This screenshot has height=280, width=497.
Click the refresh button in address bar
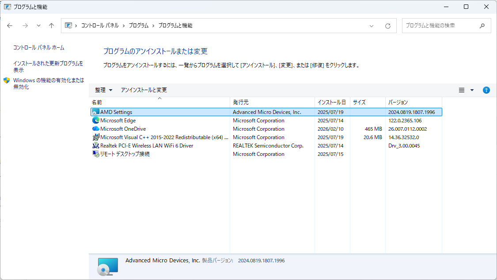tap(388, 26)
